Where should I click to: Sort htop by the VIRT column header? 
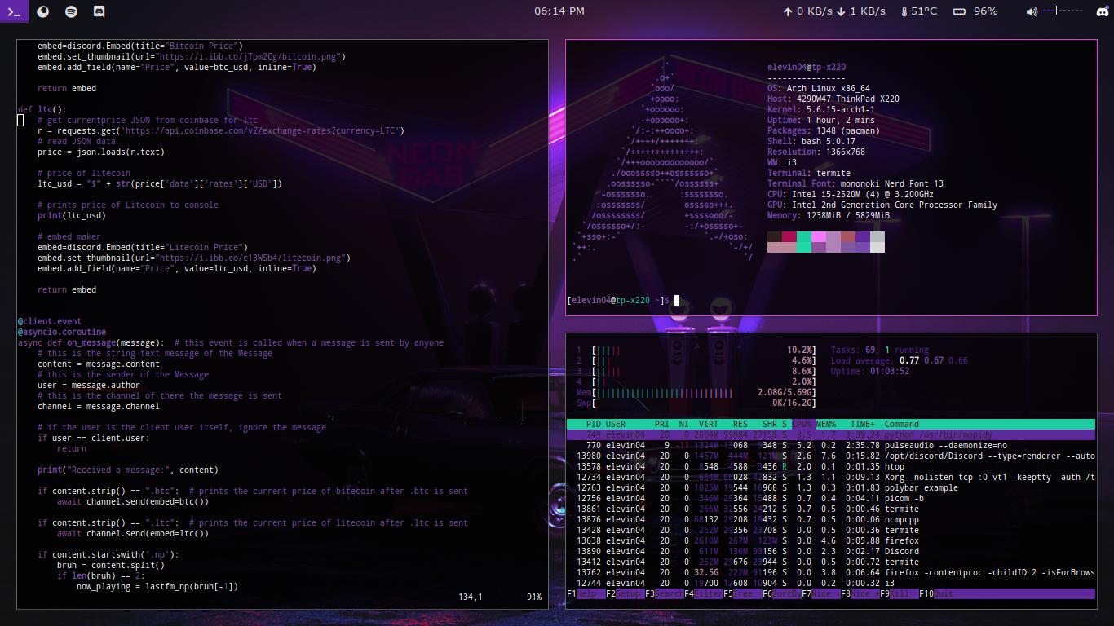(x=708, y=425)
